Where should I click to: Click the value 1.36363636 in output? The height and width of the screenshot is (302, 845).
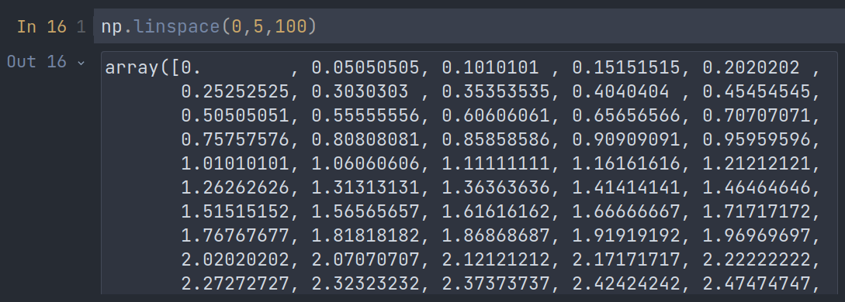[496, 187]
